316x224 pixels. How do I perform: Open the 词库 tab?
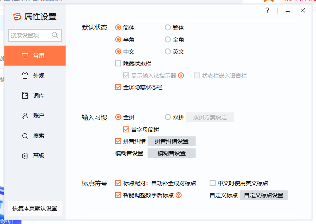pyautogui.click(x=35, y=96)
